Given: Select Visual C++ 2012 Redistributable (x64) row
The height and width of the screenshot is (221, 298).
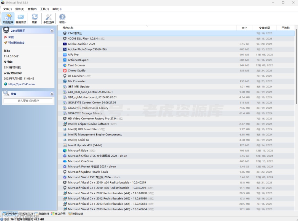Looking at the screenshot, I should click(176, 193).
